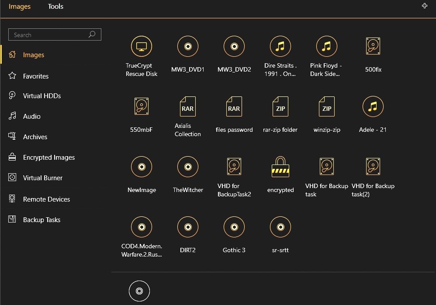The image size is (436, 305).
Task: Open the VHD for Backup task(2) icon
Action: tap(373, 166)
